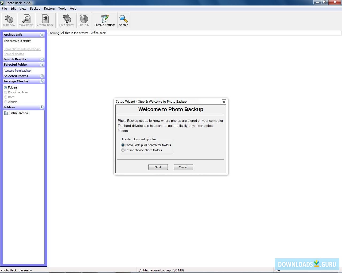Click the Showing filter text field
This screenshot has width=342, height=273.
[x=201, y=33]
